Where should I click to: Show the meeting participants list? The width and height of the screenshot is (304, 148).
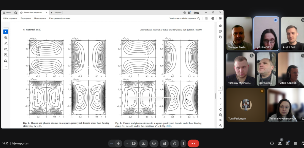point(279,143)
